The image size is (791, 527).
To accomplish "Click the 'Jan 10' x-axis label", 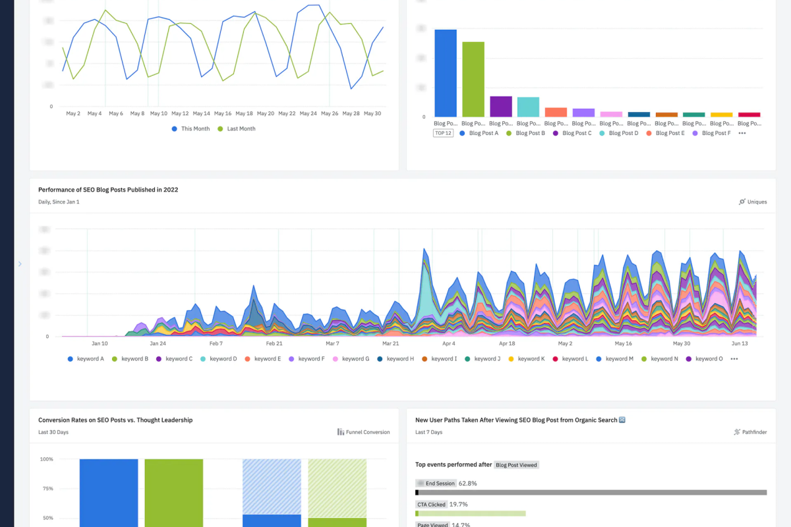I will pyautogui.click(x=100, y=344).
